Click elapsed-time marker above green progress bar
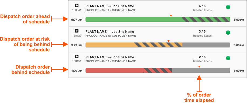Screen dimensions: 247x103 coord(171,16)
